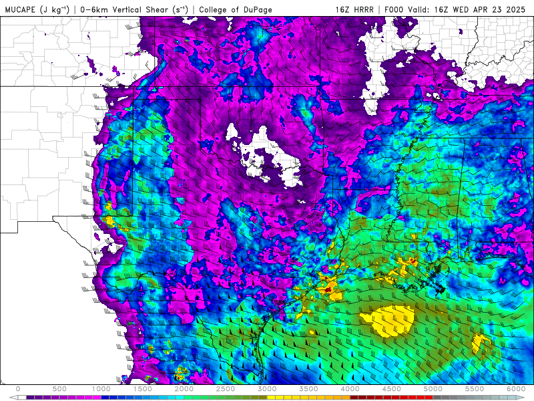Click the 2000 label on the color scale
The width and height of the screenshot is (534, 401).
(x=184, y=389)
